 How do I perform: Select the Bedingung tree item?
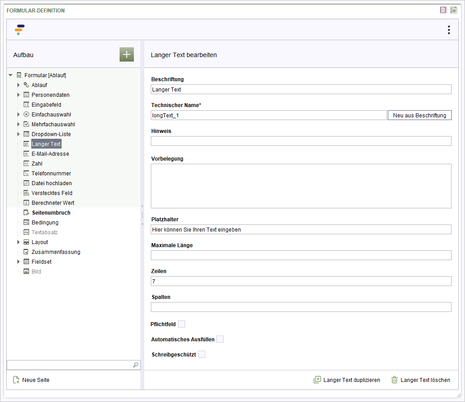coord(45,222)
